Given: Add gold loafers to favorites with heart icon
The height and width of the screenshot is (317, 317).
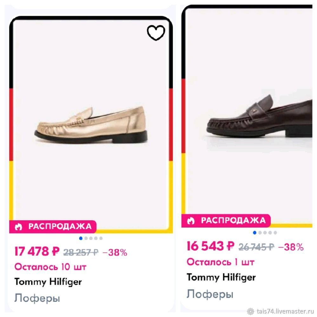Looking at the screenshot, I should point(156,32).
